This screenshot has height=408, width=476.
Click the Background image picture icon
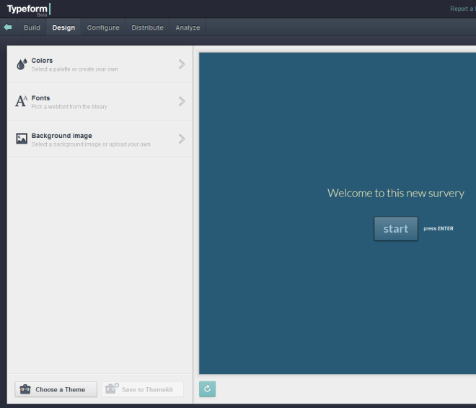tap(22, 139)
